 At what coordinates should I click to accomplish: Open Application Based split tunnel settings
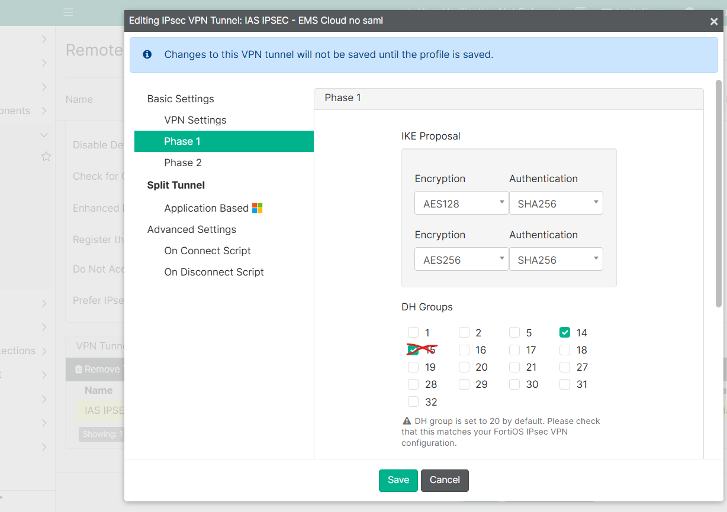coord(207,208)
